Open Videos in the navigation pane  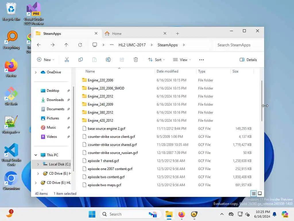click(52, 137)
